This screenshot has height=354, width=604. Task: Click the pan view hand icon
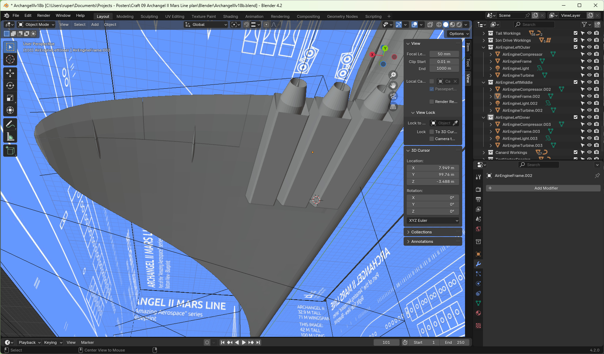393,86
